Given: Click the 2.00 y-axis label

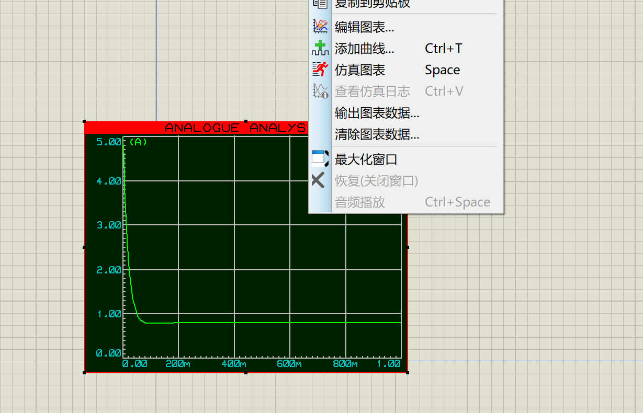Looking at the screenshot, I should [x=109, y=270].
